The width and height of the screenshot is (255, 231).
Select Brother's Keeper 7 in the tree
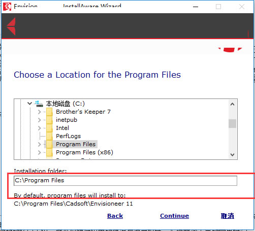(x=83, y=112)
